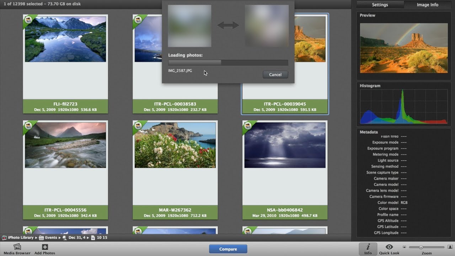Click the ITR-PCL-00045556 caption label

pos(65,210)
